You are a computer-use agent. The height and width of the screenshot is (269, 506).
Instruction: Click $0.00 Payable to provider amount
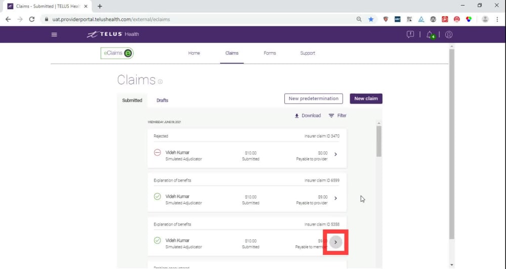coord(322,153)
